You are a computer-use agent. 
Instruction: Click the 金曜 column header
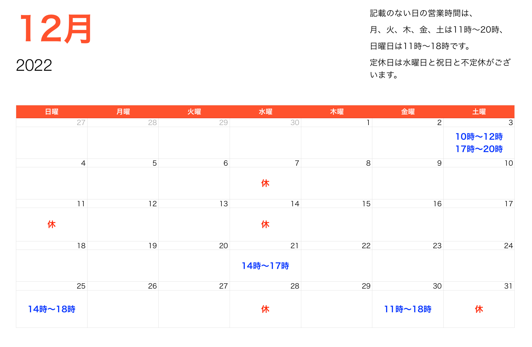click(x=408, y=112)
